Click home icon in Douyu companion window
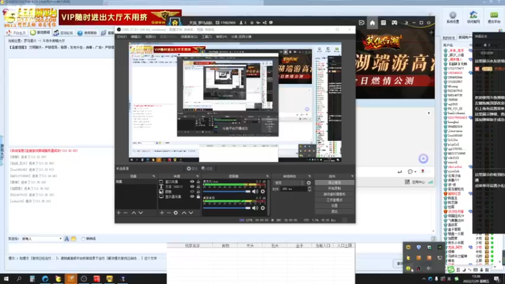505x284 pixels. [x=372, y=23]
